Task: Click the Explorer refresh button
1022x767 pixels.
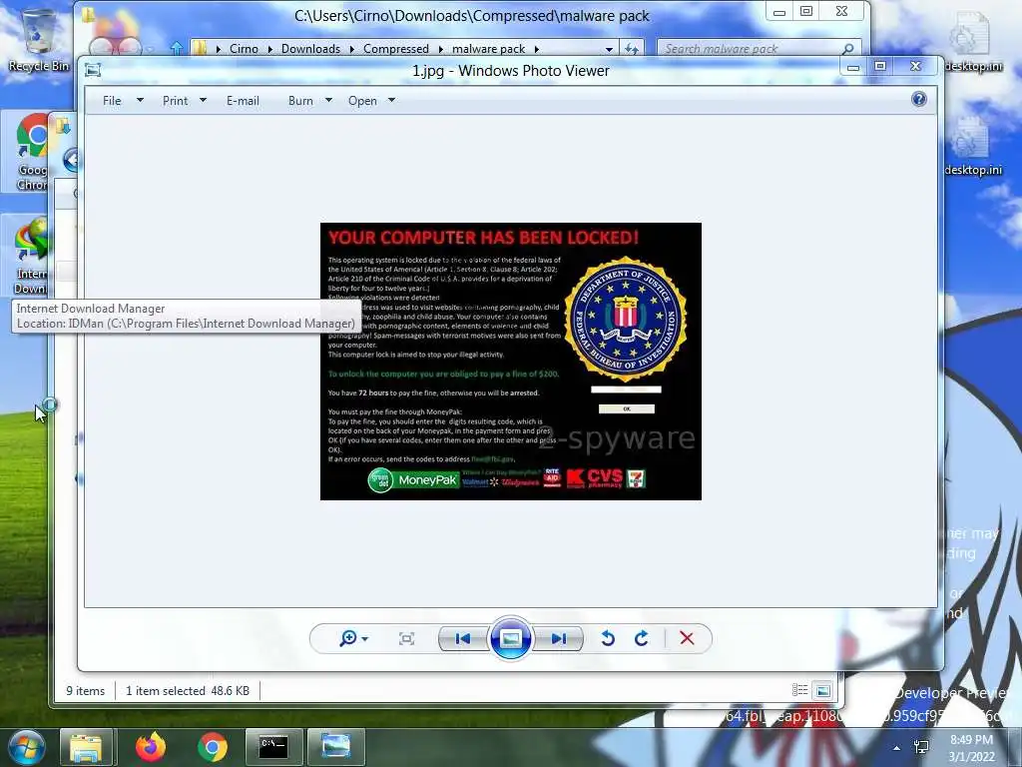Action: click(x=632, y=48)
